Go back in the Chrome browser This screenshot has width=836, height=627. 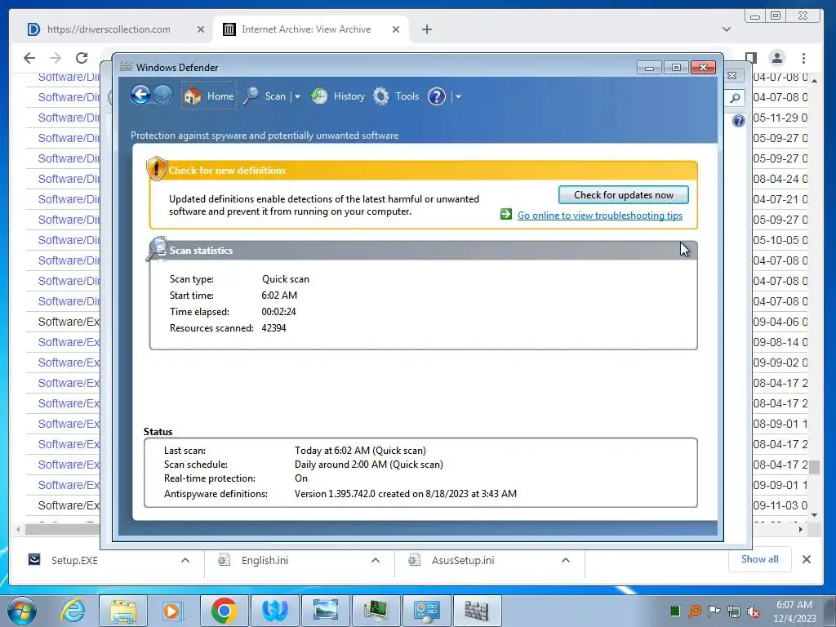(x=29, y=58)
